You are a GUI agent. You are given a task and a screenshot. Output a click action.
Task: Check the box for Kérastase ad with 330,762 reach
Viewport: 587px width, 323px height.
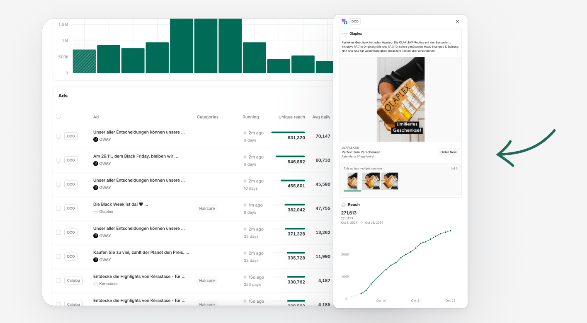(x=58, y=280)
